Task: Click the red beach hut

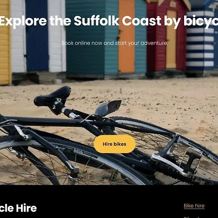Action: pyautogui.click(x=166, y=37)
